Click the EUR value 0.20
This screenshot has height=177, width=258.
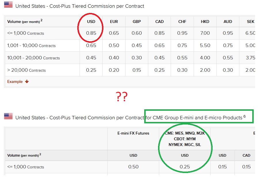pos(114,70)
